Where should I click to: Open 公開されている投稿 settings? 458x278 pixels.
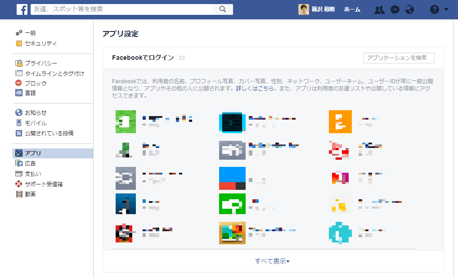point(49,133)
